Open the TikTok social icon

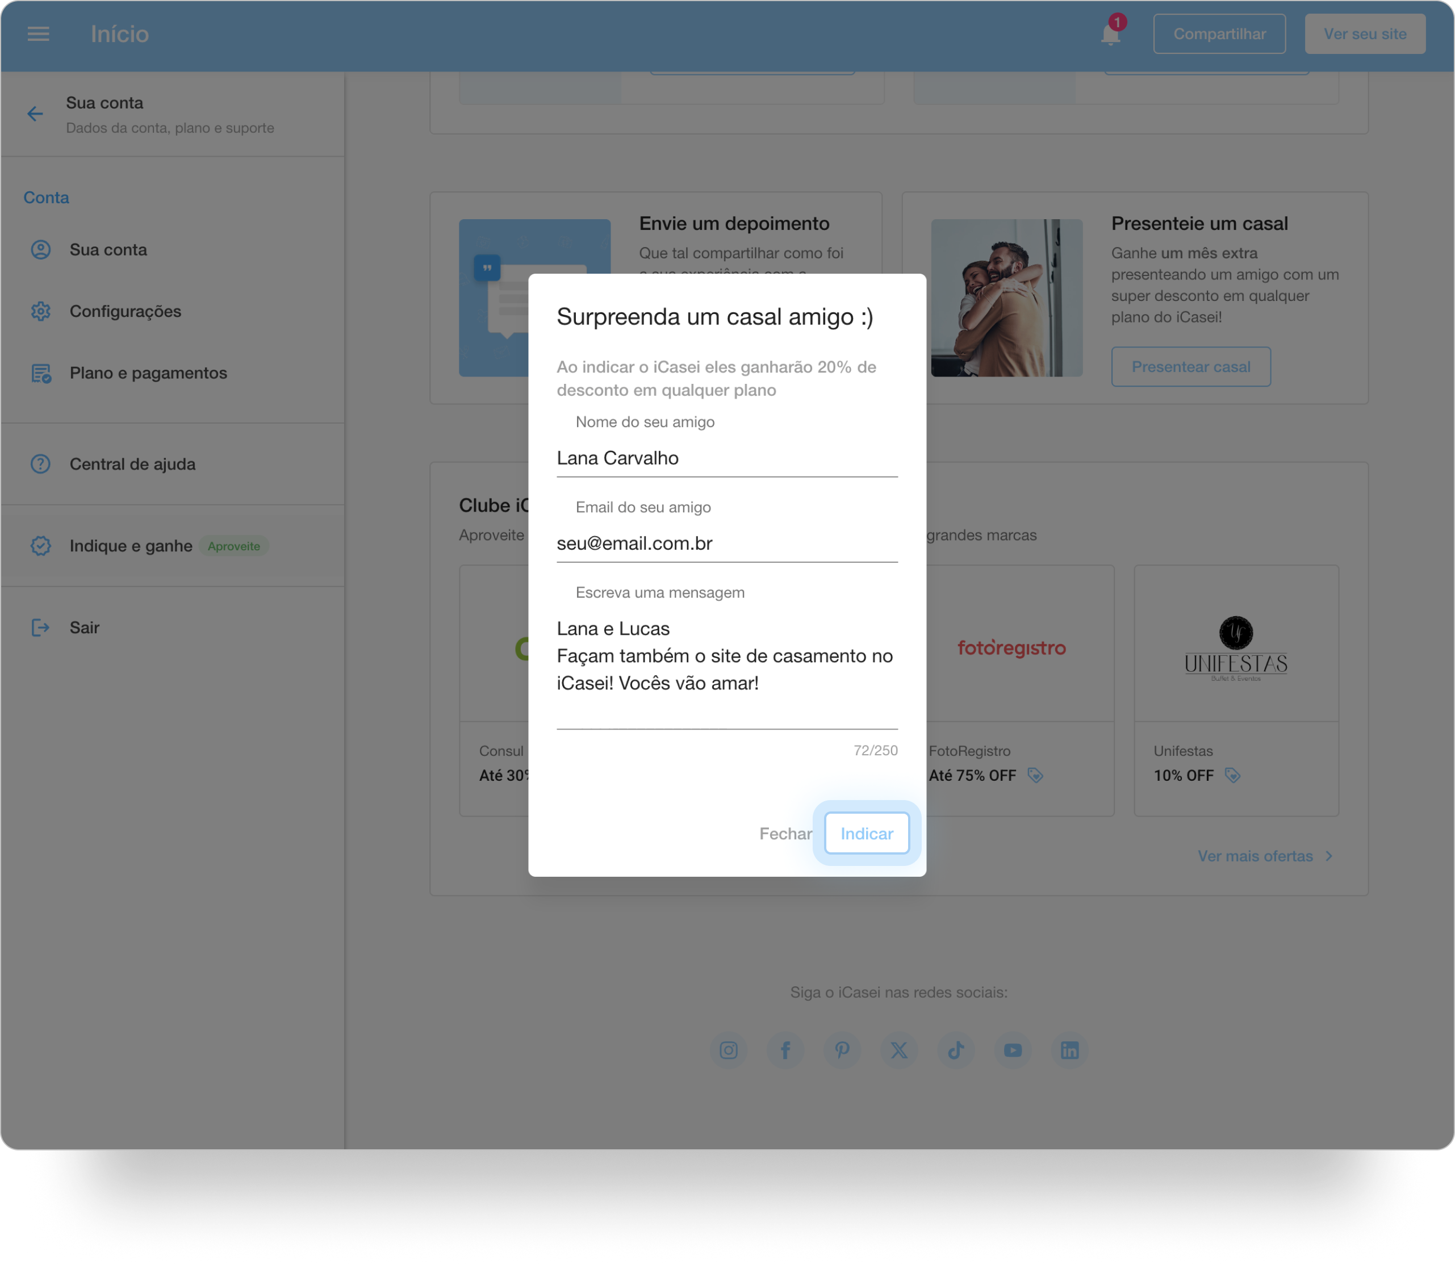956,1050
